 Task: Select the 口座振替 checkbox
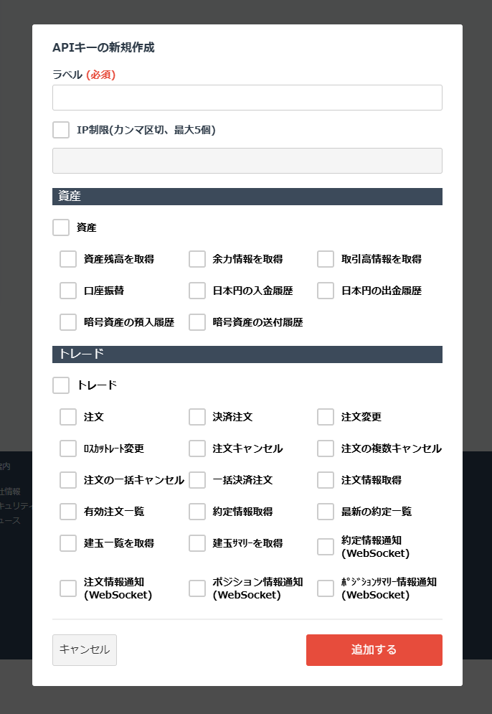pyautogui.click(x=68, y=291)
